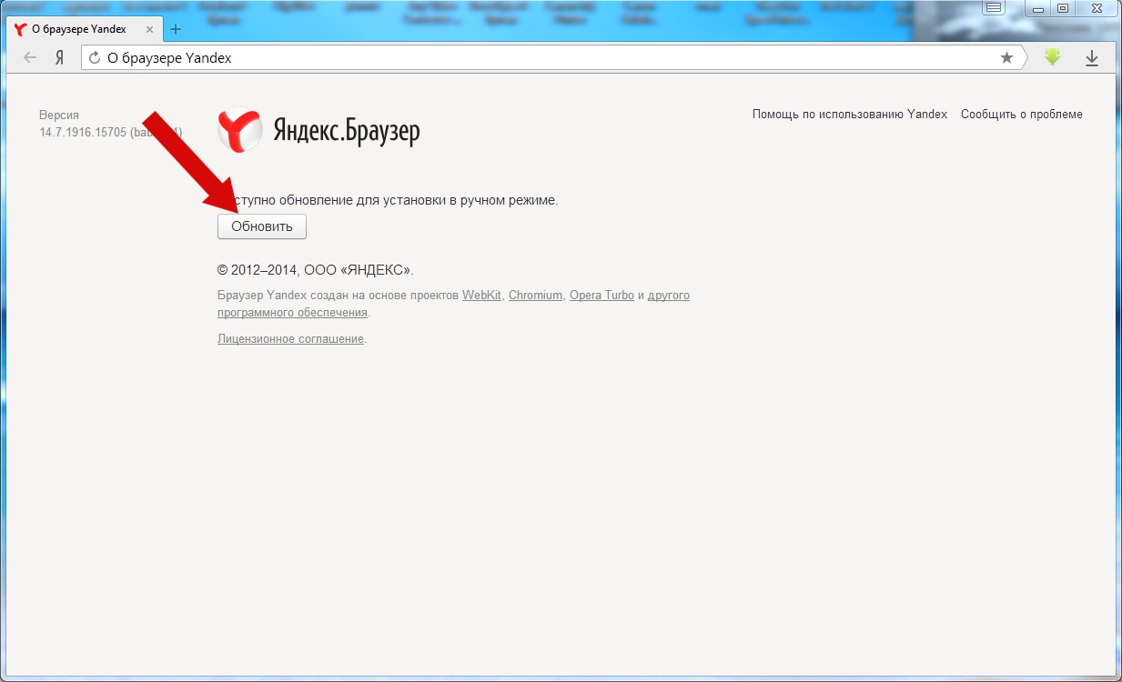This screenshot has height=682, width=1122.
Task: Click the Яндекс.Браузер logo
Action: (x=318, y=131)
